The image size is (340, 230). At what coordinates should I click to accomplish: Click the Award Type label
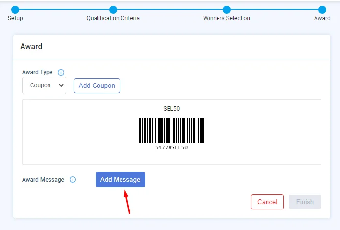click(x=37, y=72)
